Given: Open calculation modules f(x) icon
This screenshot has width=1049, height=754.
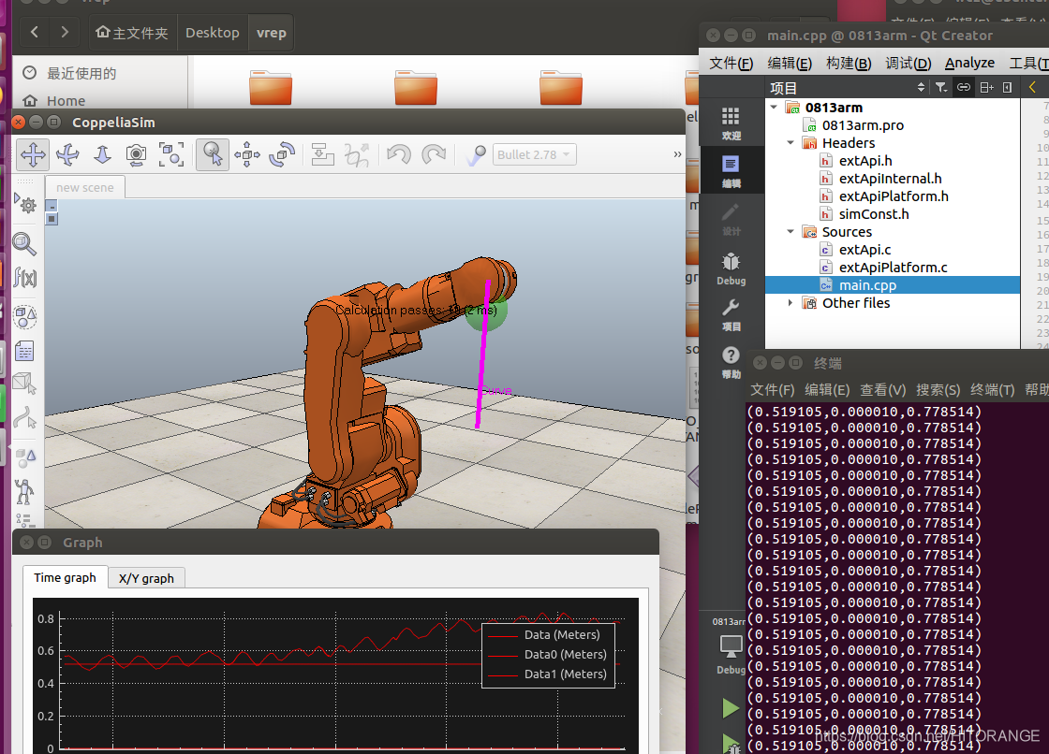Looking at the screenshot, I should click(25, 278).
